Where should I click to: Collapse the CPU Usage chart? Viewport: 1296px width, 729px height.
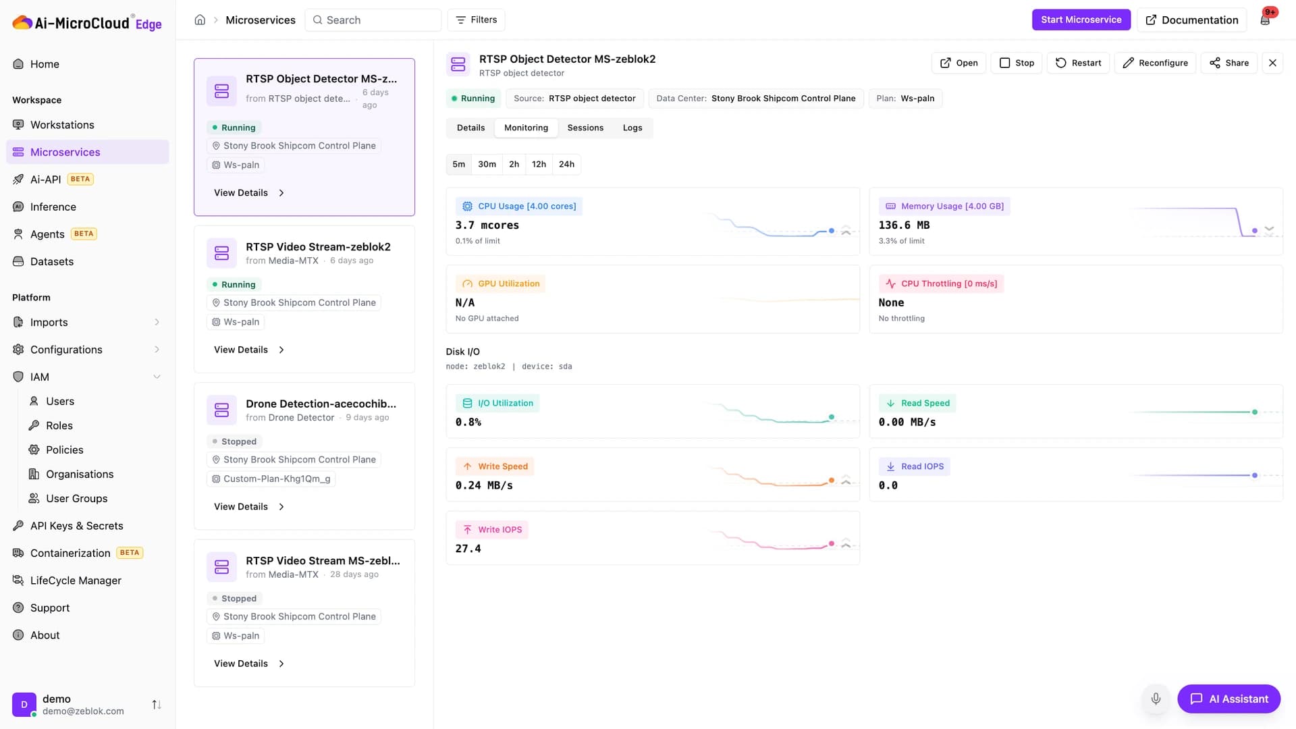(846, 231)
